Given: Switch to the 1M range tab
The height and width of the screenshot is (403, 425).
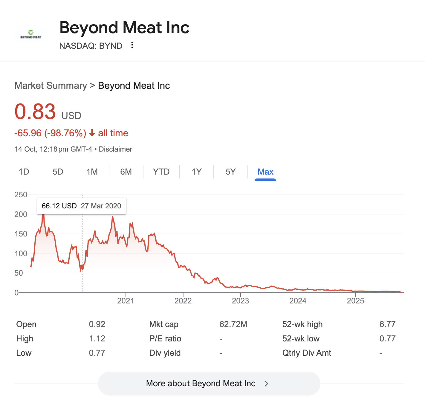Looking at the screenshot, I should coord(92,172).
